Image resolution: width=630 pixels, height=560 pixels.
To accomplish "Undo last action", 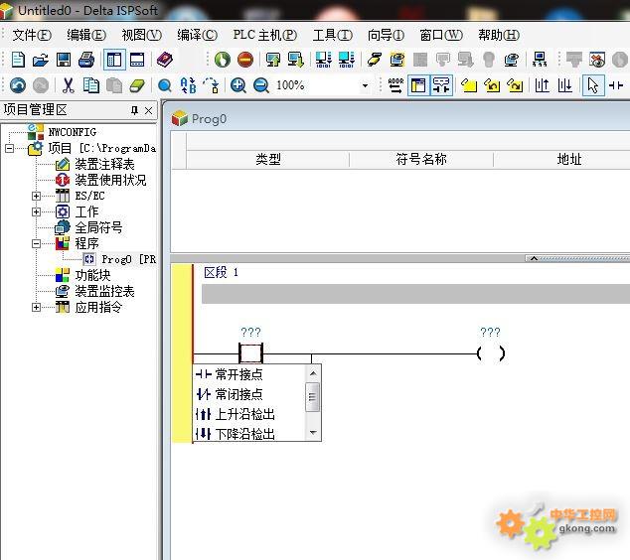I will 18,85.
